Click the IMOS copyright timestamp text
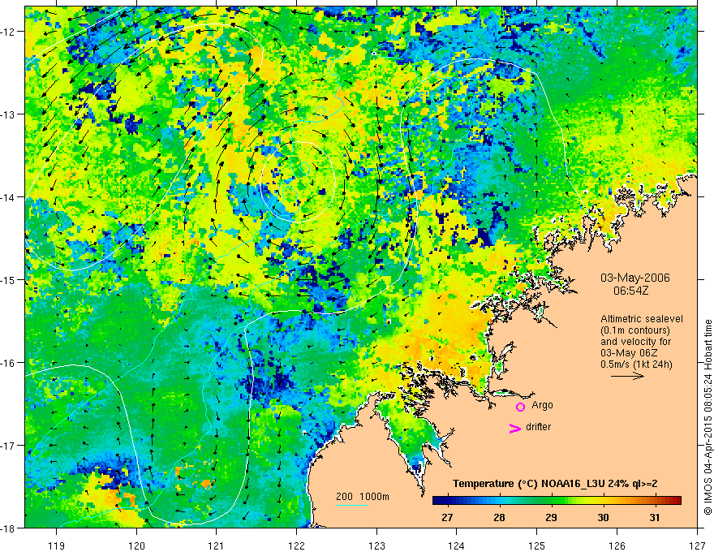The width and height of the screenshot is (714, 552). (708, 418)
